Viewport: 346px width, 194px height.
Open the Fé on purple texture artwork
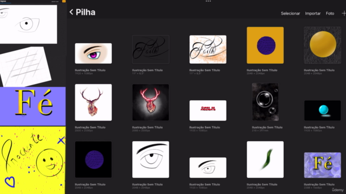coord(322,165)
